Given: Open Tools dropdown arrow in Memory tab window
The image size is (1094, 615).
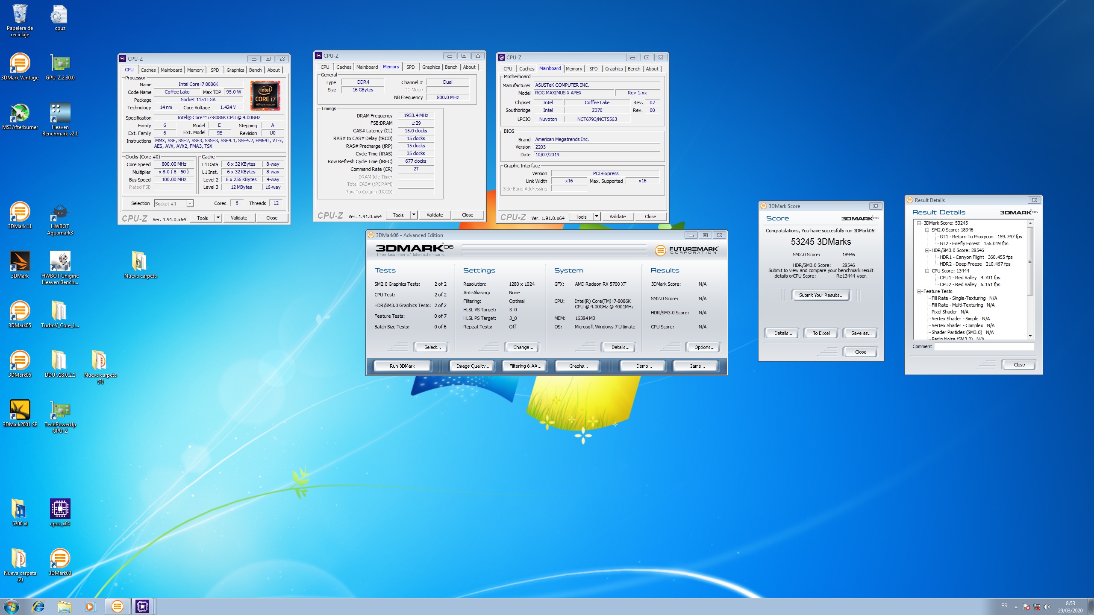Looking at the screenshot, I should pyautogui.click(x=414, y=215).
